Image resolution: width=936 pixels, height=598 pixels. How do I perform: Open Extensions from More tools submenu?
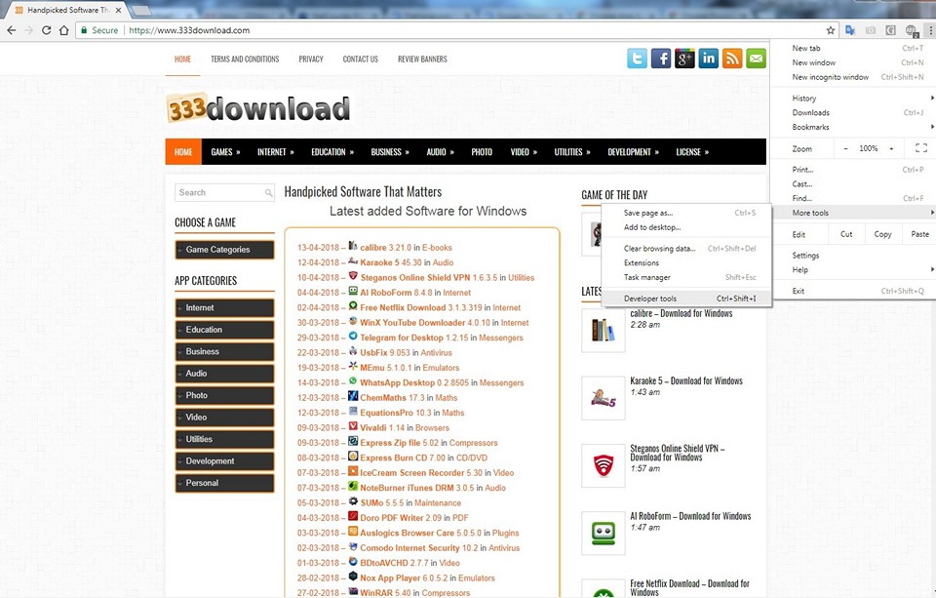coord(686,262)
